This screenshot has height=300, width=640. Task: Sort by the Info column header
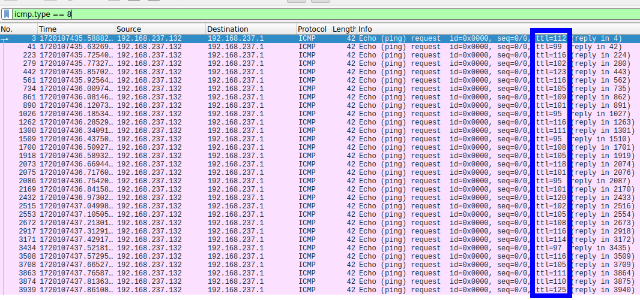coord(499,29)
